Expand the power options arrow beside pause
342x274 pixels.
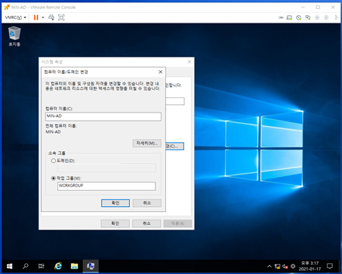pyautogui.click(x=43, y=17)
